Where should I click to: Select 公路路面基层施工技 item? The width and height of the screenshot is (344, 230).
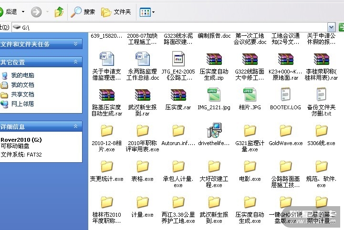[285, 174]
